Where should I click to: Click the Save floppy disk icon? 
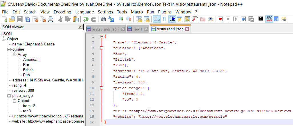[x=20, y=19]
